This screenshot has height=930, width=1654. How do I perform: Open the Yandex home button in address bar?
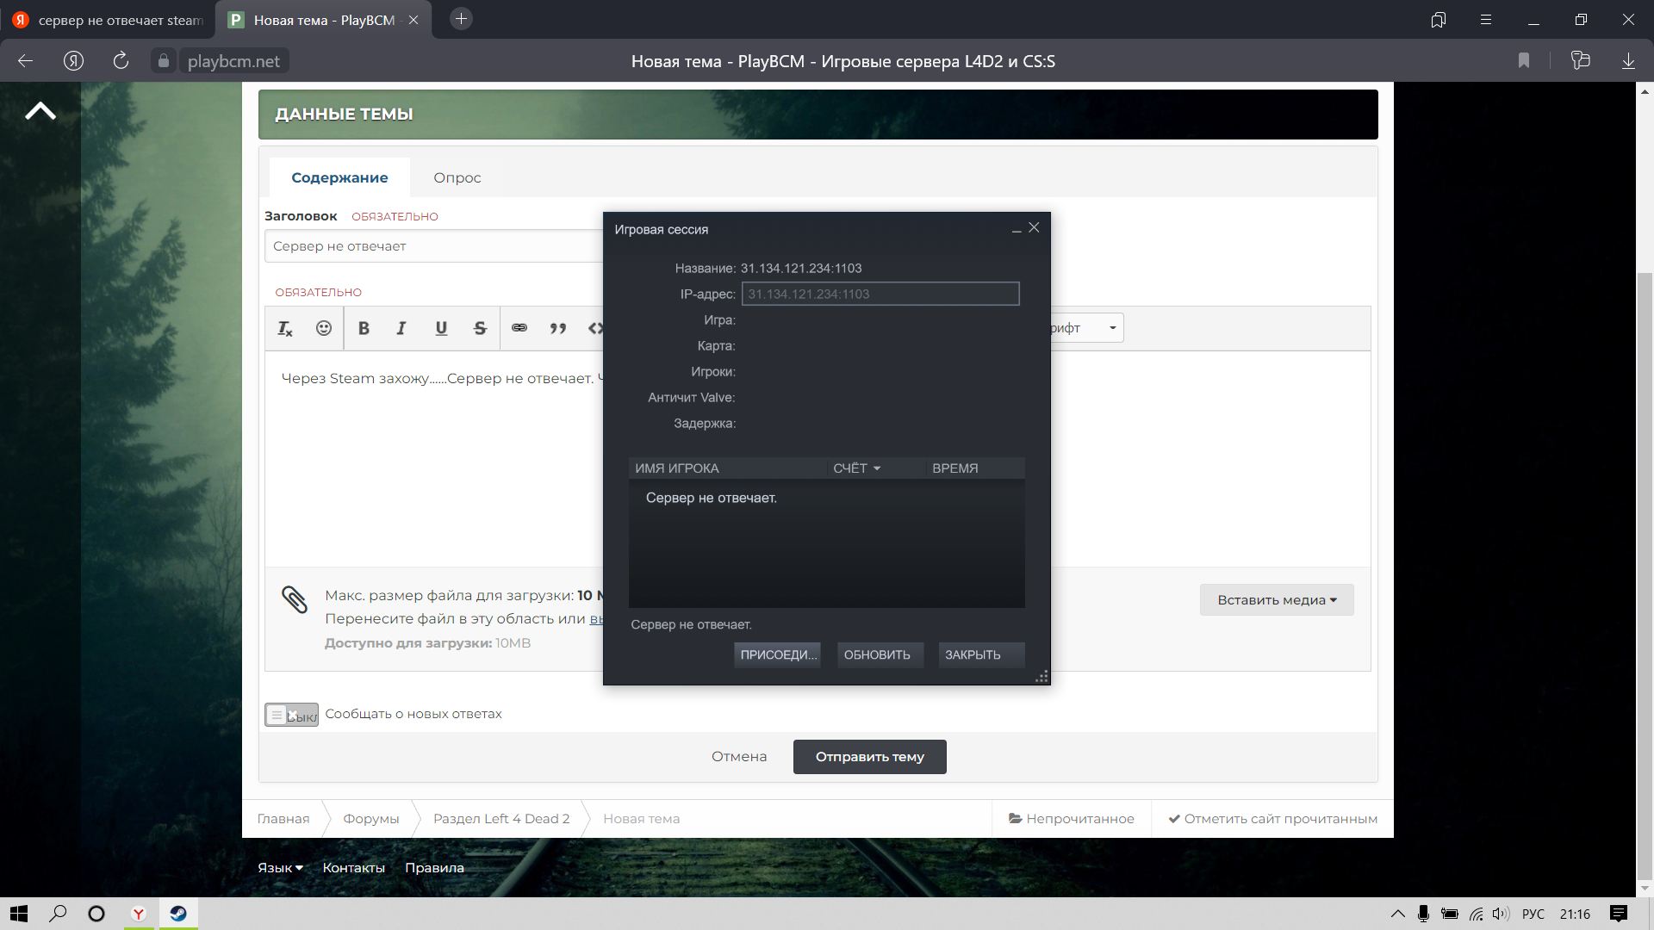[x=73, y=60]
